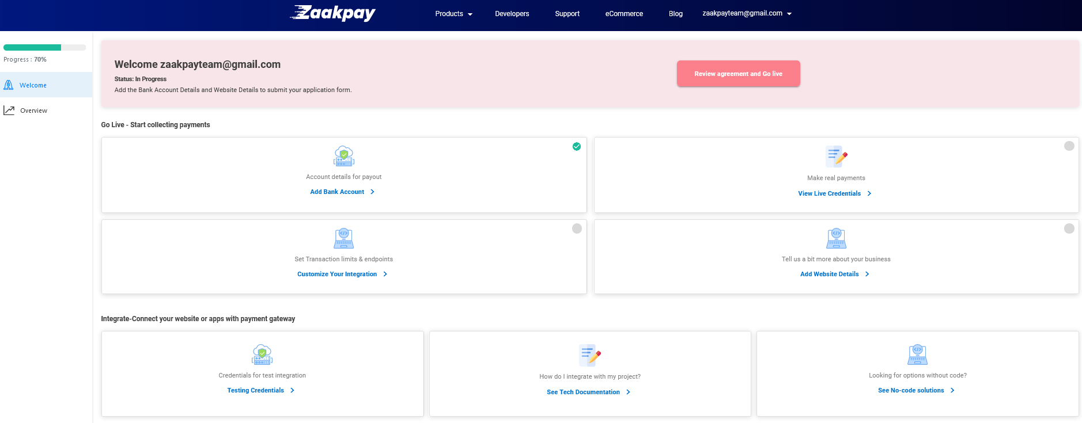The image size is (1082, 423).
Task: Click the Progress : 70% label
Action: (25, 59)
